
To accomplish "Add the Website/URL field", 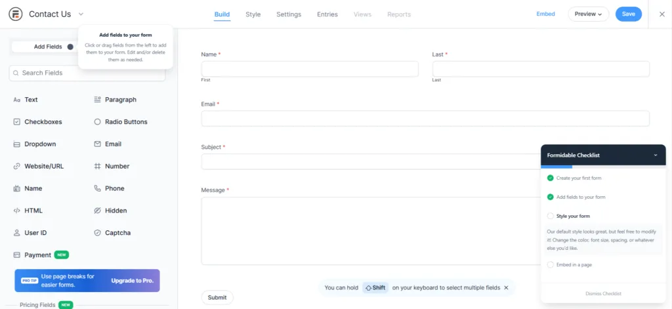I will [39, 166].
